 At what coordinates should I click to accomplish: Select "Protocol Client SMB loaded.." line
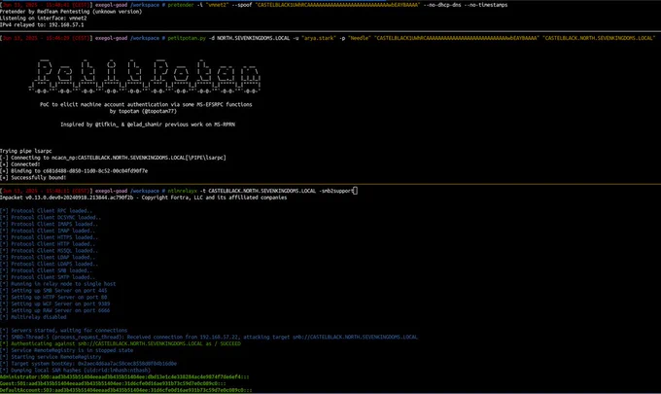pyautogui.click(x=47, y=270)
